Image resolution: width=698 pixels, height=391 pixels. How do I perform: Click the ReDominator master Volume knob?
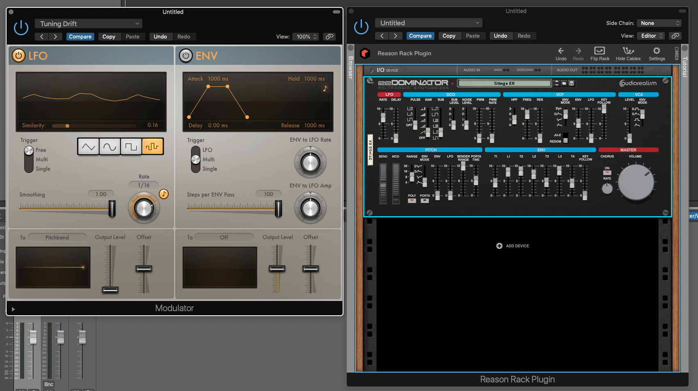click(x=636, y=183)
